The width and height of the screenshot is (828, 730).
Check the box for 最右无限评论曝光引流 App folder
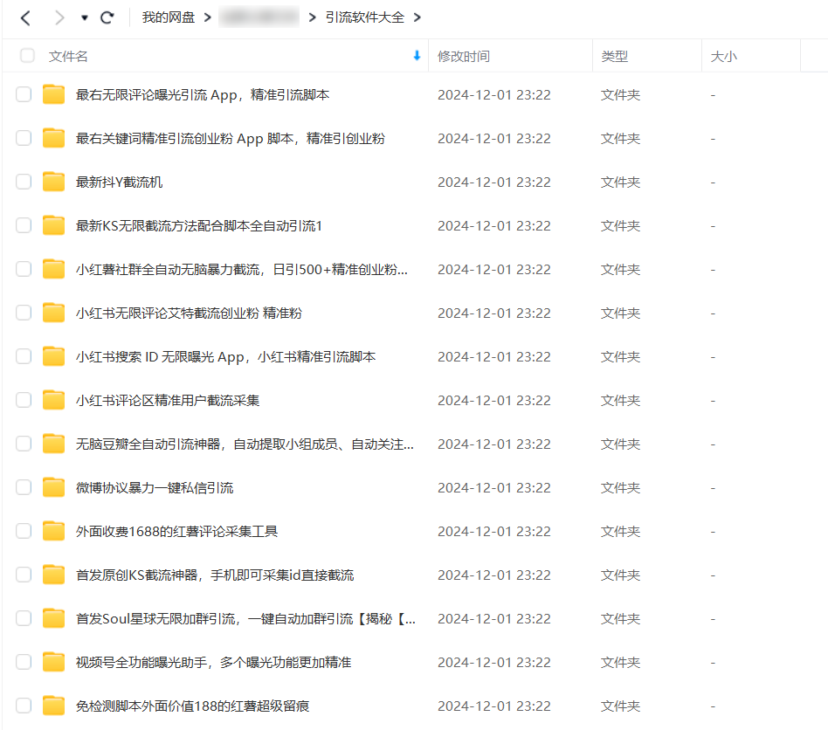[24, 94]
